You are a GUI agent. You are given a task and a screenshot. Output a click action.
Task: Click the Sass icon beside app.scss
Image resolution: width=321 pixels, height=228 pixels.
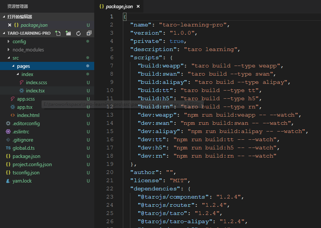[13, 99]
